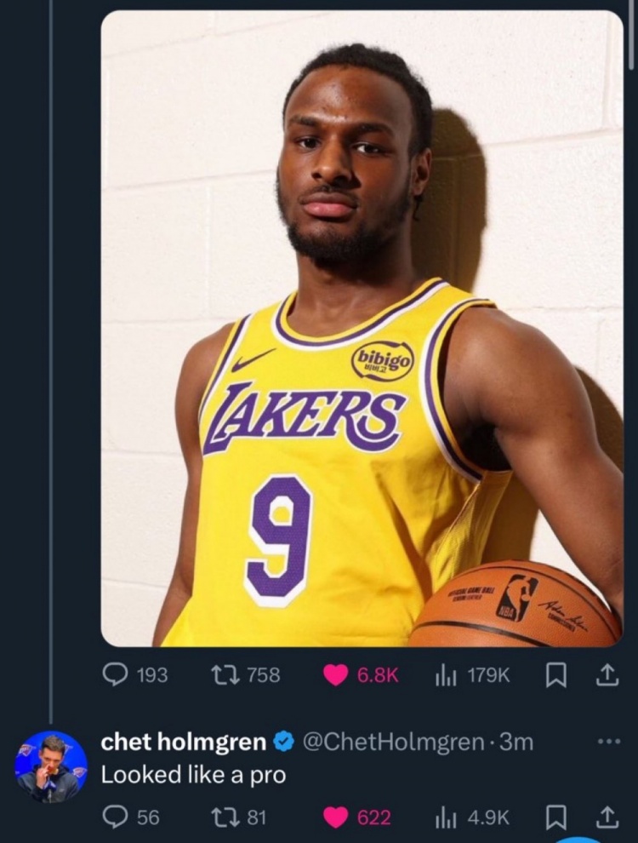The image size is (638, 843).
Task: Click the 3m timestamp on the comment
Action: point(516,743)
